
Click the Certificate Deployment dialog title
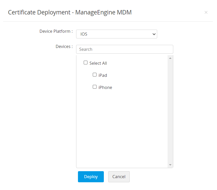tap(70, 12)
